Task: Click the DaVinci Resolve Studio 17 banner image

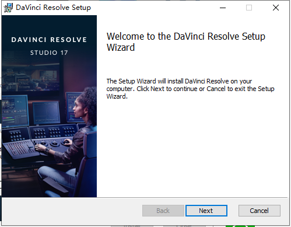Action: pyautogui.click(x=49, y=106)
